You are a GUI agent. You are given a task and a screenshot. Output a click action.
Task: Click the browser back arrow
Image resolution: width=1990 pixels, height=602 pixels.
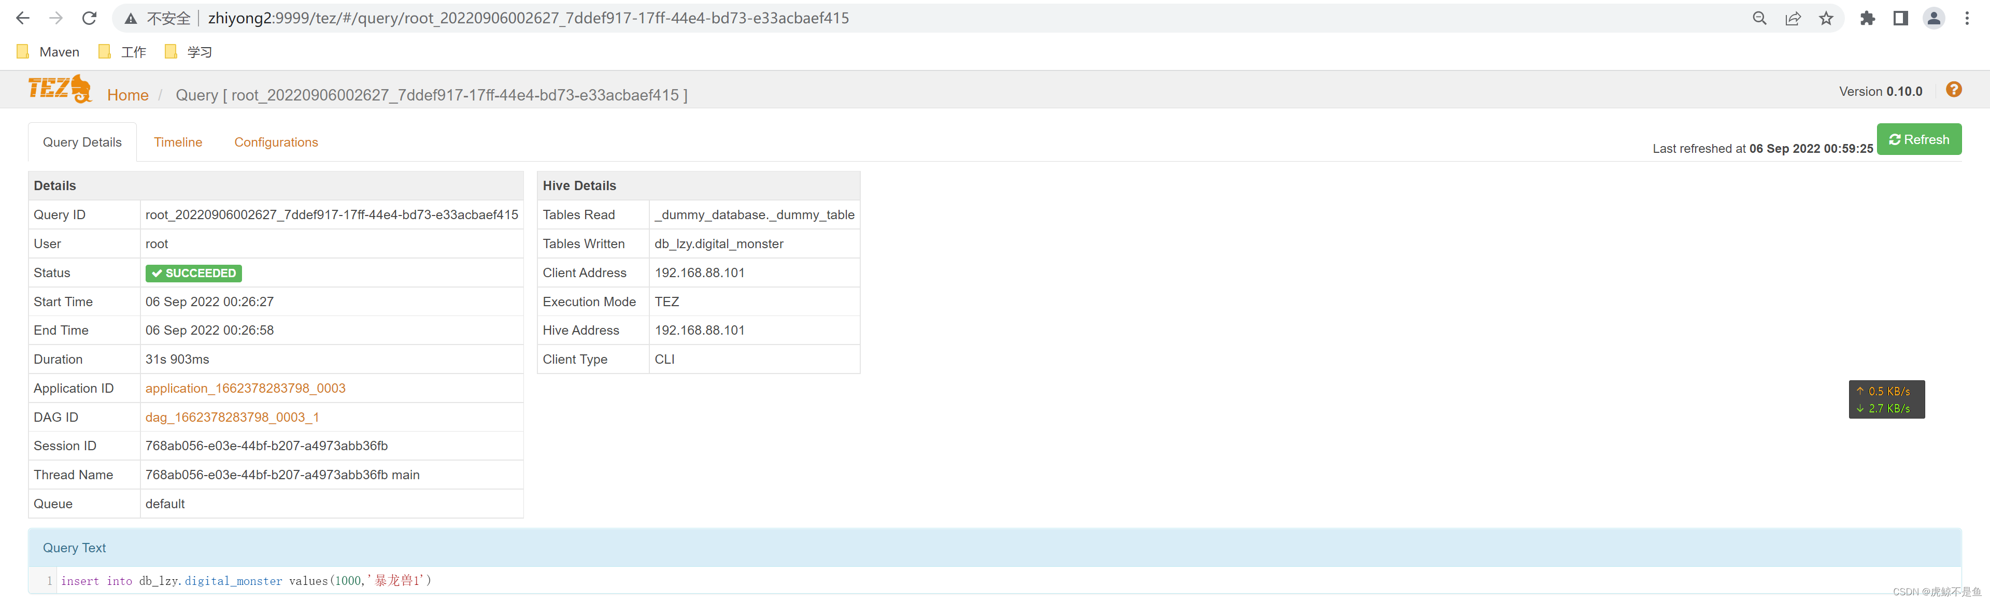click(22, 18)
